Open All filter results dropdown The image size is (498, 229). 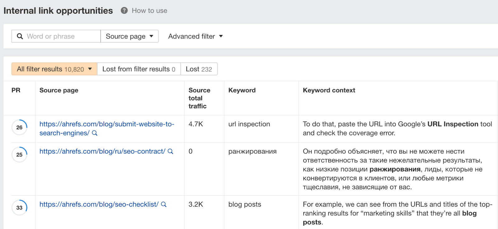(x=54, y=69)
